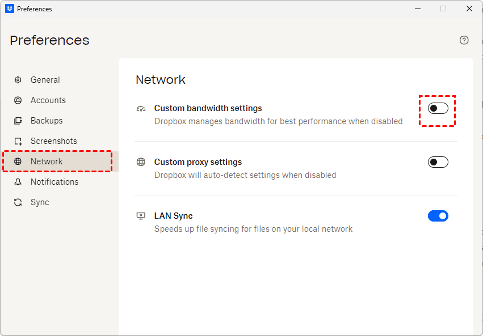Click the Dropbox logo in title bar
The image size is (483, 336).
tap(10, 8)
